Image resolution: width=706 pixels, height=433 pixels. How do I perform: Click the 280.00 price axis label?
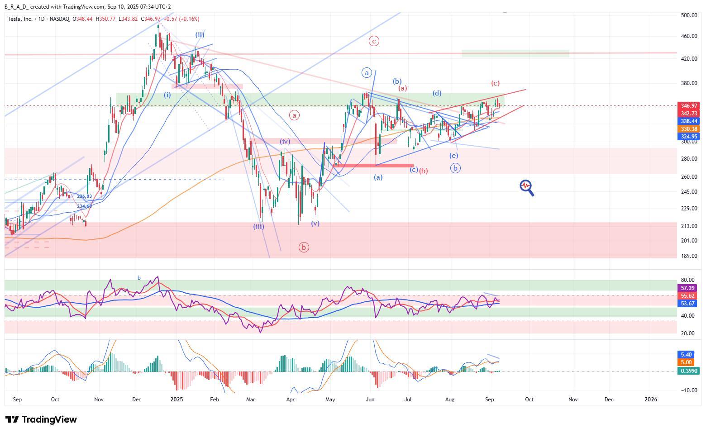[x=688, y=159]
